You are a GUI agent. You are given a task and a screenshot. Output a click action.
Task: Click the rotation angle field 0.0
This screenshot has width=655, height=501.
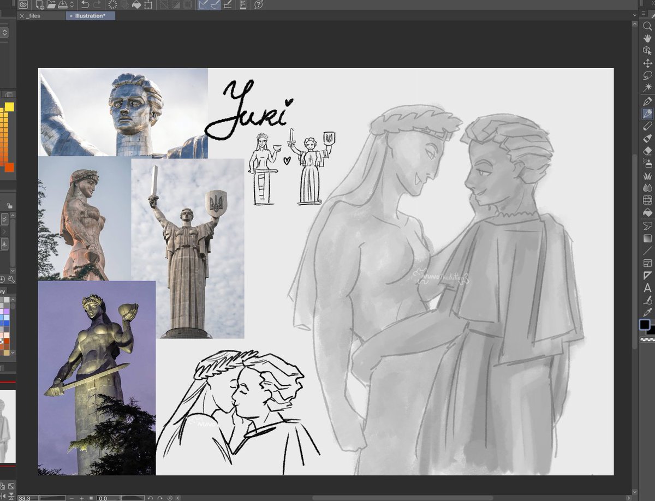108,498
